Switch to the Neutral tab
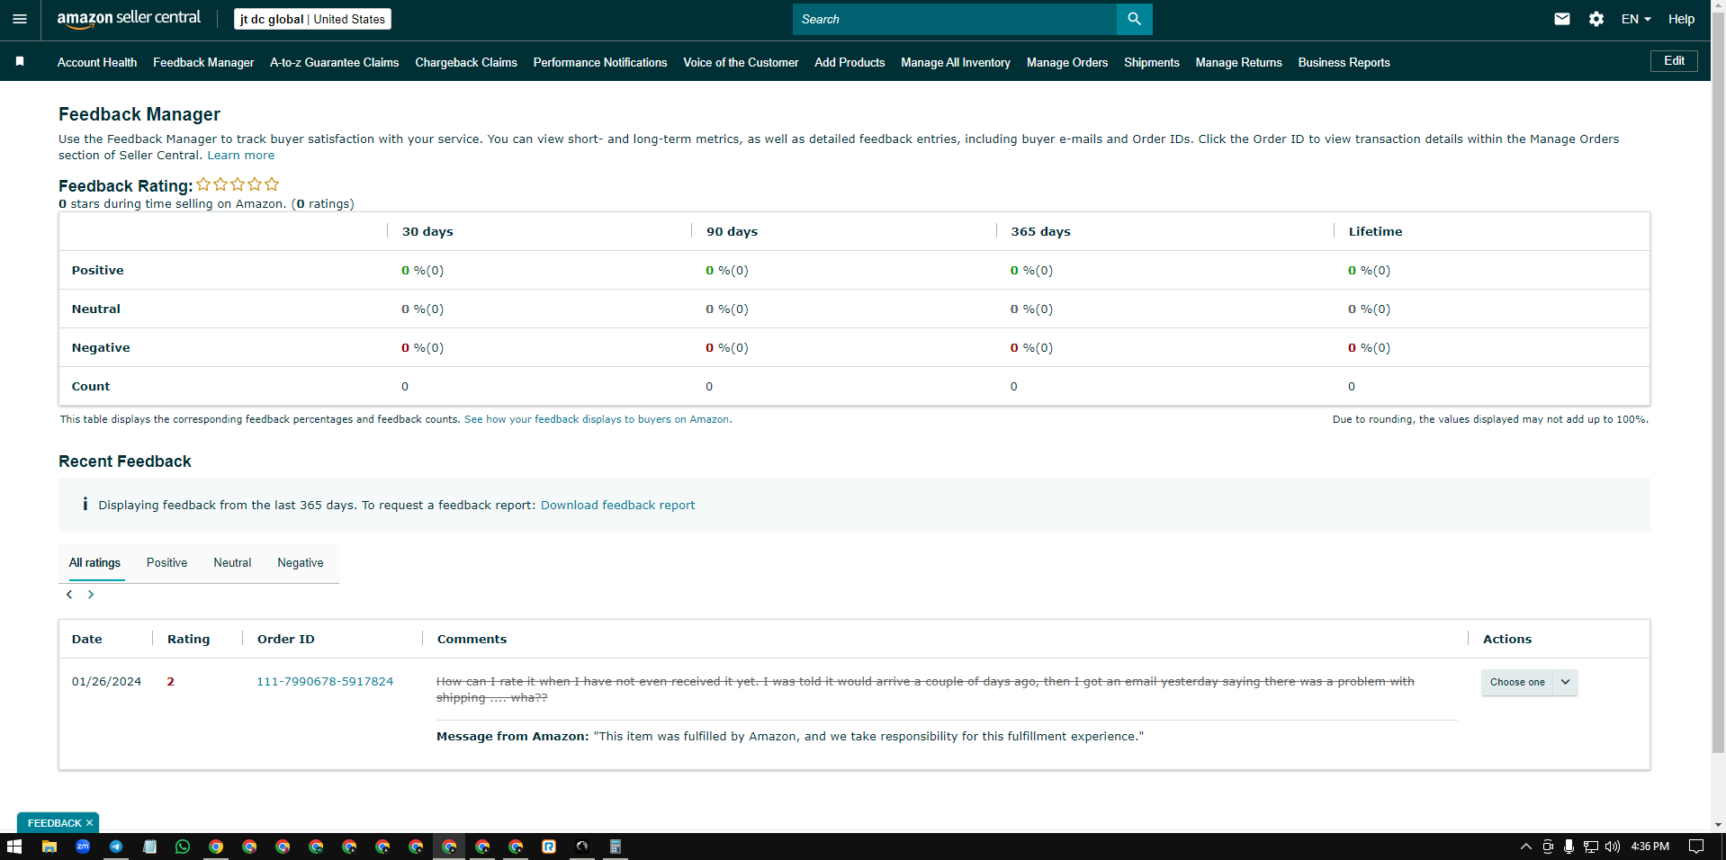1726x860 pixels. [x=232, y=562]
